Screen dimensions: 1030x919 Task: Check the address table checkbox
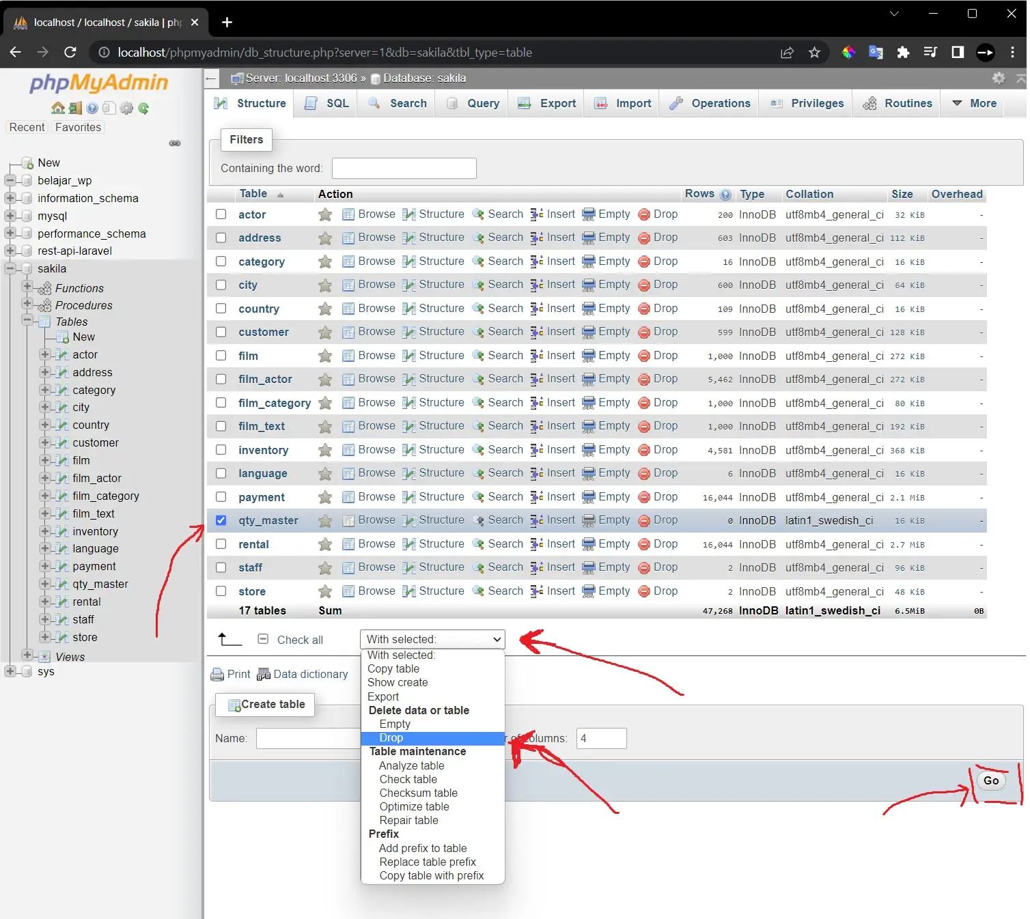click(221, 238)
